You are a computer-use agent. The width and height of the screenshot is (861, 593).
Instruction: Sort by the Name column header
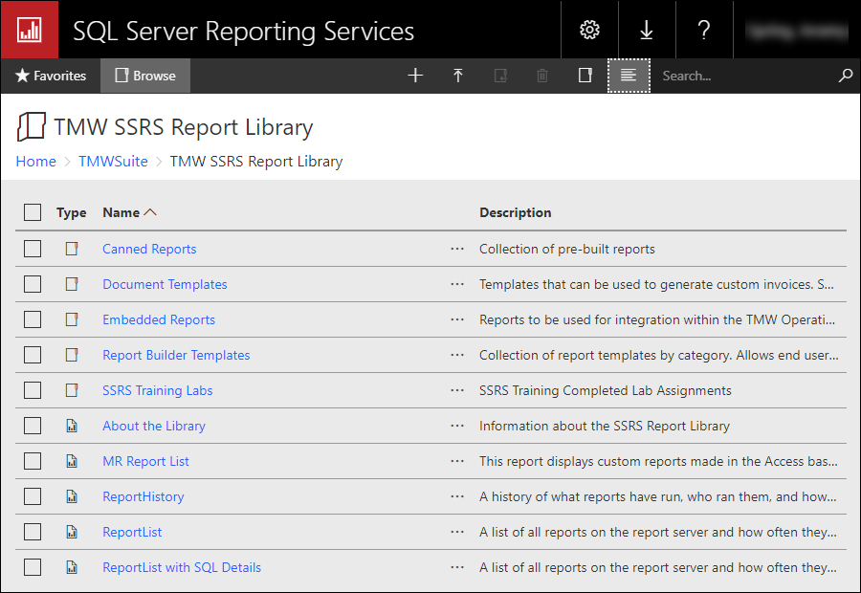pos(121,212)
